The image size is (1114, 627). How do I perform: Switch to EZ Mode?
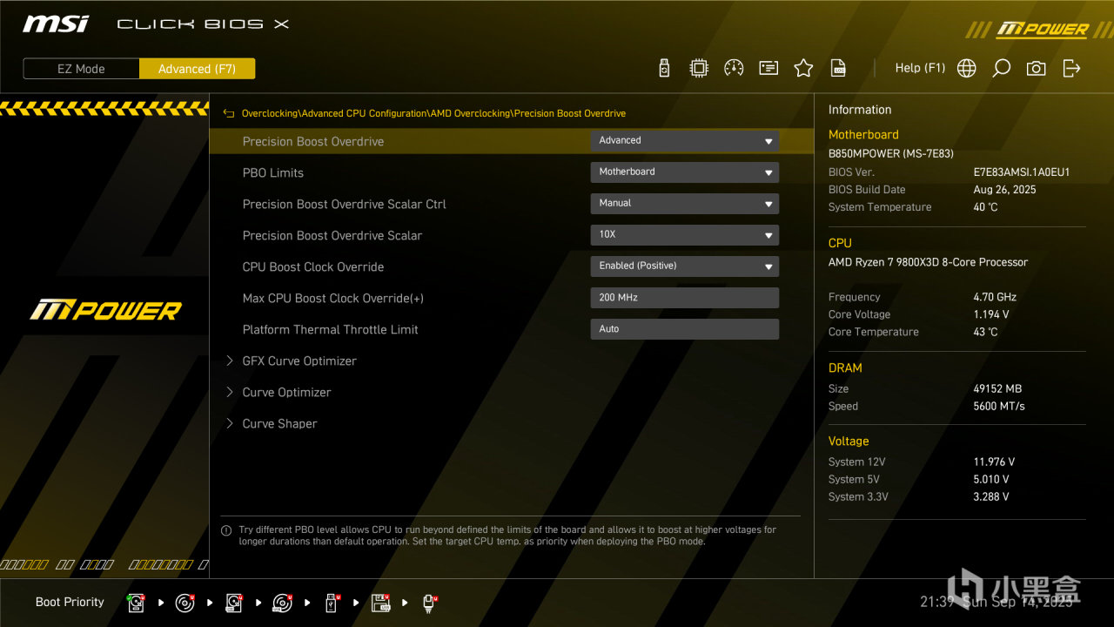pos(81,69)
